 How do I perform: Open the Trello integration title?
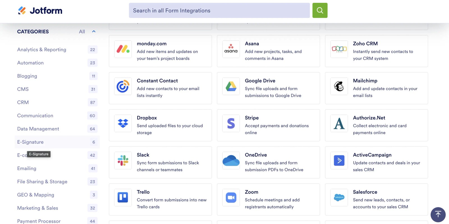143,192
